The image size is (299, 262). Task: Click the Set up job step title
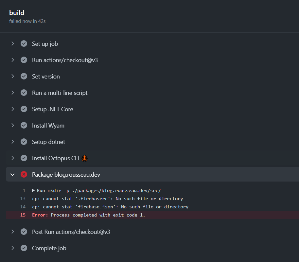coord(45,44)
